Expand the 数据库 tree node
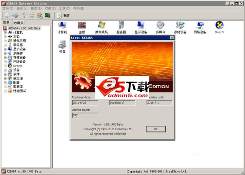This screenshot has height=175, width=245. [5, 87]
